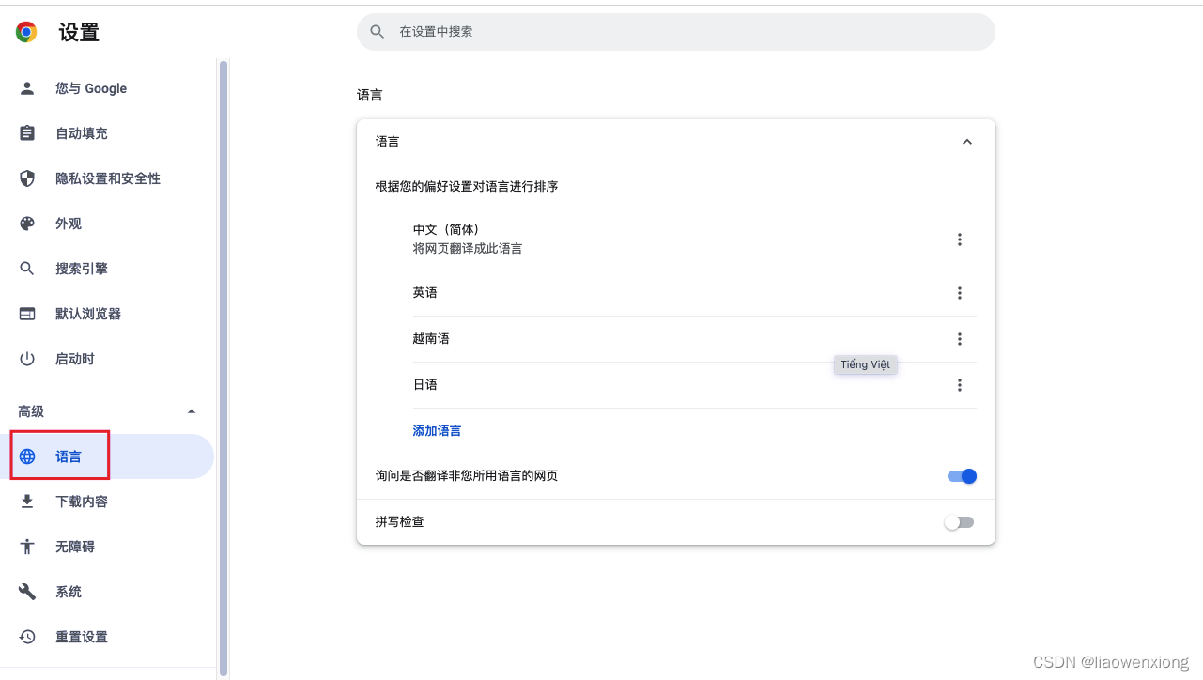Image resolution: width=1203 pixels, height=680 pixels.
Task: Click the 越南语 language row text
Action: click(431, 339)
